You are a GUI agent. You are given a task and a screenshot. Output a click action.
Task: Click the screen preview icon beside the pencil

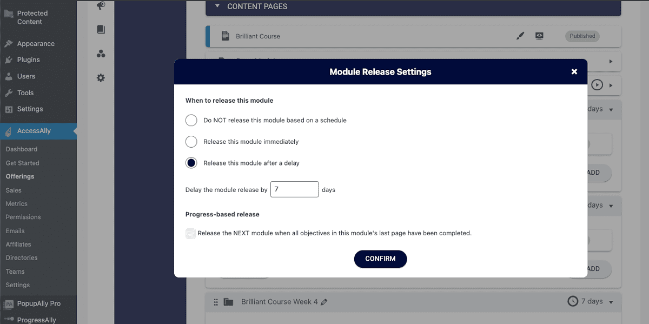539,35
